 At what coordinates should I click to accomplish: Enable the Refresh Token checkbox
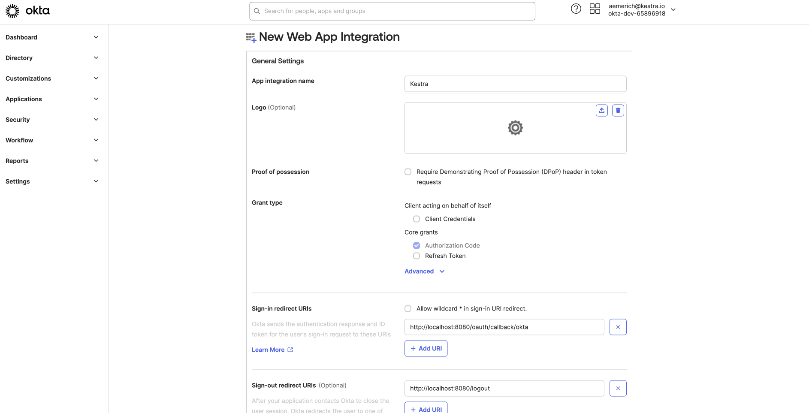417,256
